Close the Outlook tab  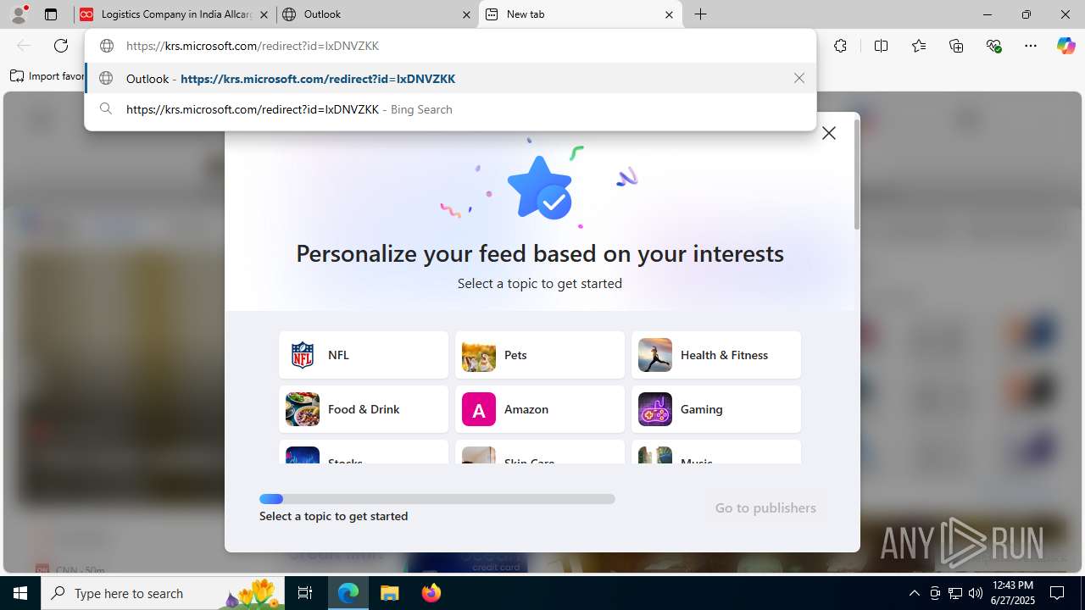[x=466, y=14]
